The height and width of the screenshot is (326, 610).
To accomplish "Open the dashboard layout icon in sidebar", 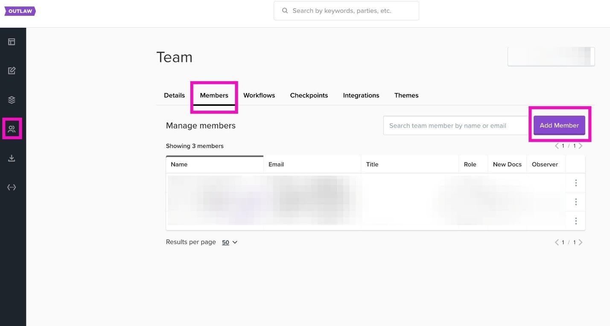I will 12,42.
